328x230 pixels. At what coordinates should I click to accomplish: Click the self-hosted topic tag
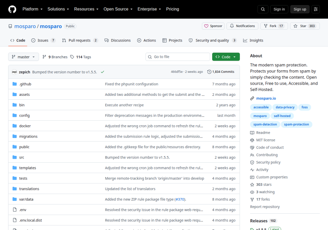tap(282, 116)
